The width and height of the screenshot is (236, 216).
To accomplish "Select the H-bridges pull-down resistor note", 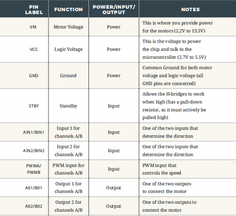I will (174, 106).
